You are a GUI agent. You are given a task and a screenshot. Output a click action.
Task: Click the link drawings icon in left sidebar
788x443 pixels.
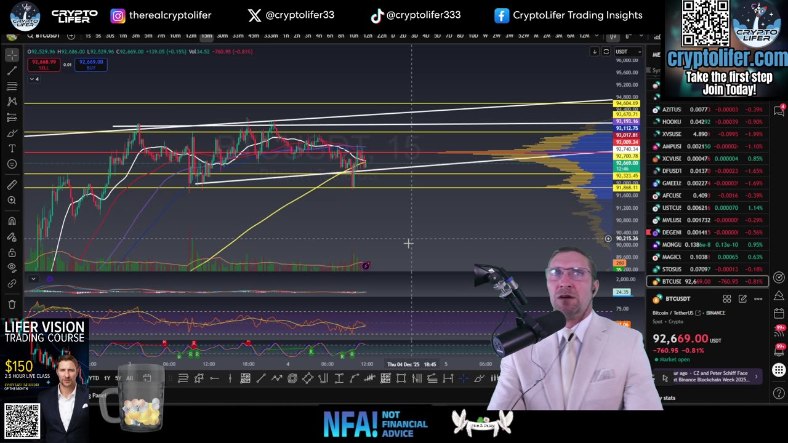click(12, 284)
